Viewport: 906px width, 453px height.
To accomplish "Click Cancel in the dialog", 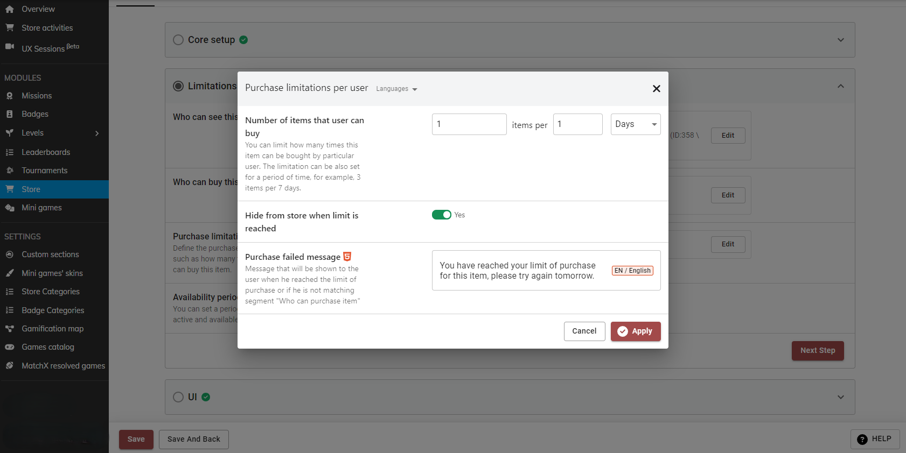I will tap(584, 331).
